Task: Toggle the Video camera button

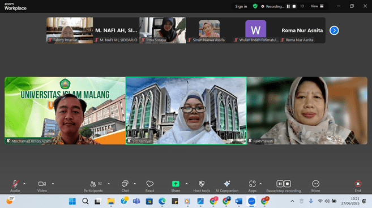Action: (42, 186)
